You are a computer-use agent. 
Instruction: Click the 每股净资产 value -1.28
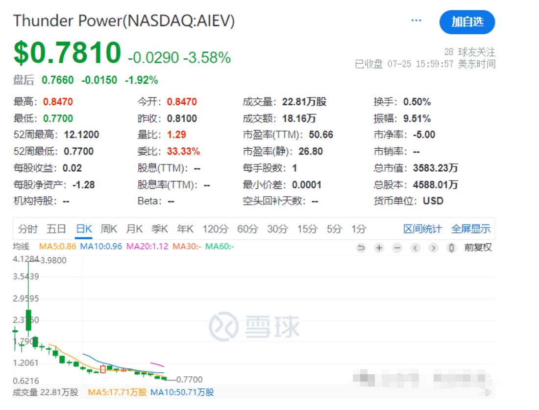[x=83, y=184]
